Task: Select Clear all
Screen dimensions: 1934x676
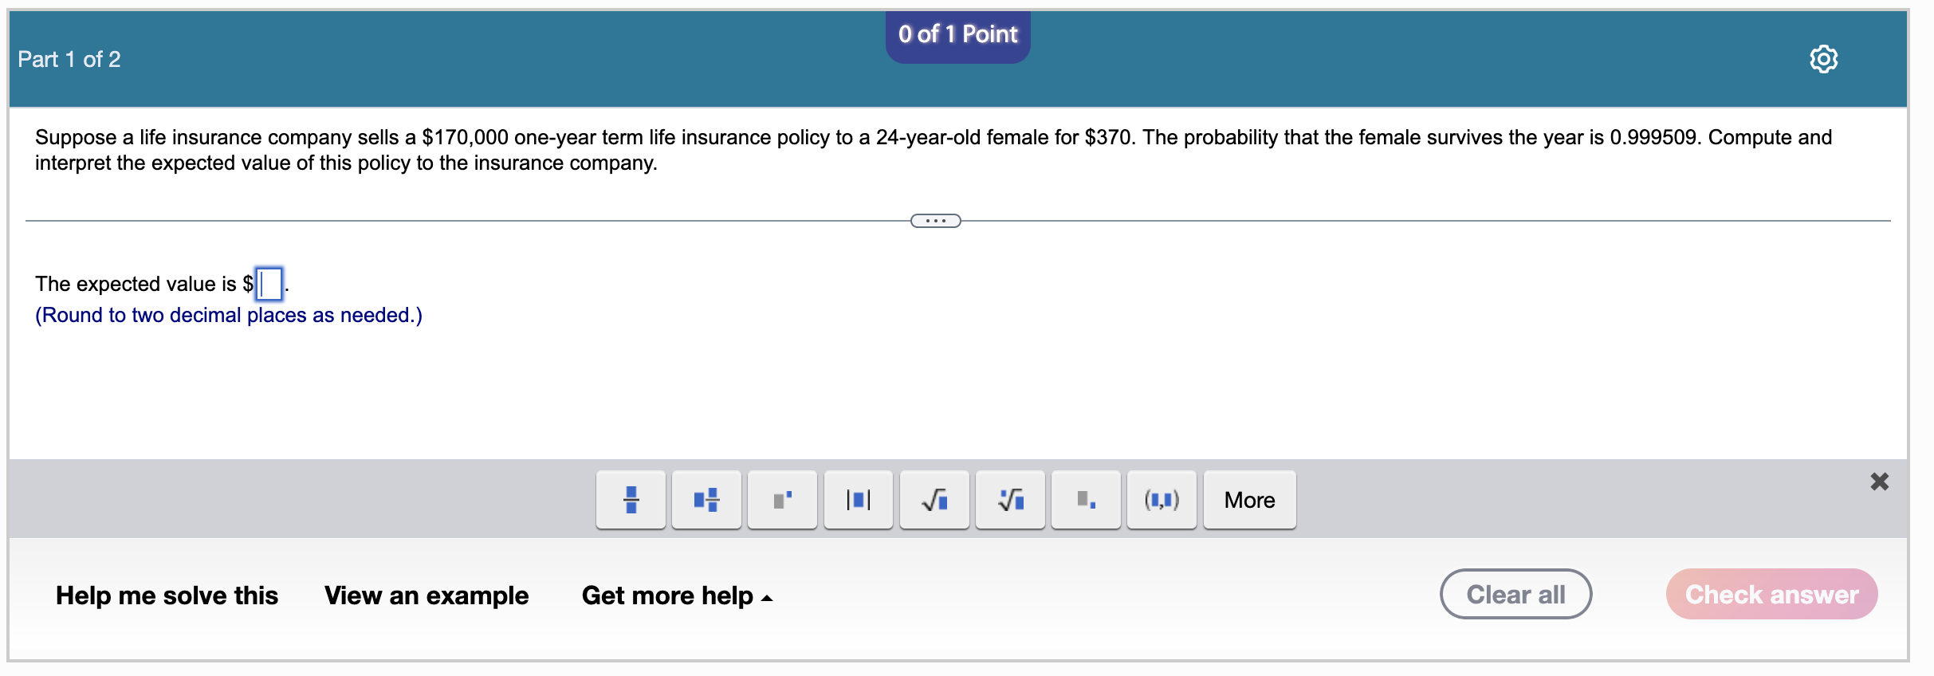Action: click(x=1515, y=593)
